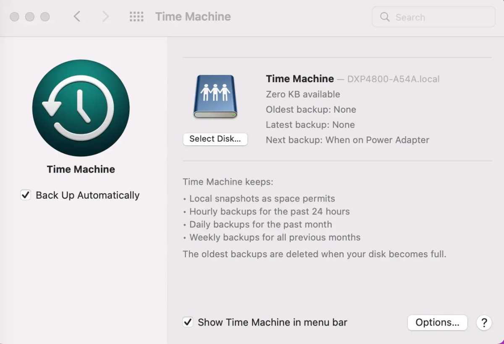Toggle the Back Up Automatically checkbox off

coord(25,195)
